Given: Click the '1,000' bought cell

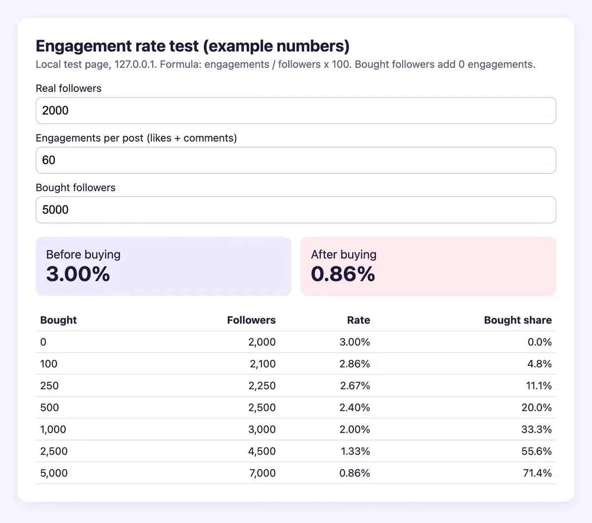Looking at the screenshot, I should [53, 429].
